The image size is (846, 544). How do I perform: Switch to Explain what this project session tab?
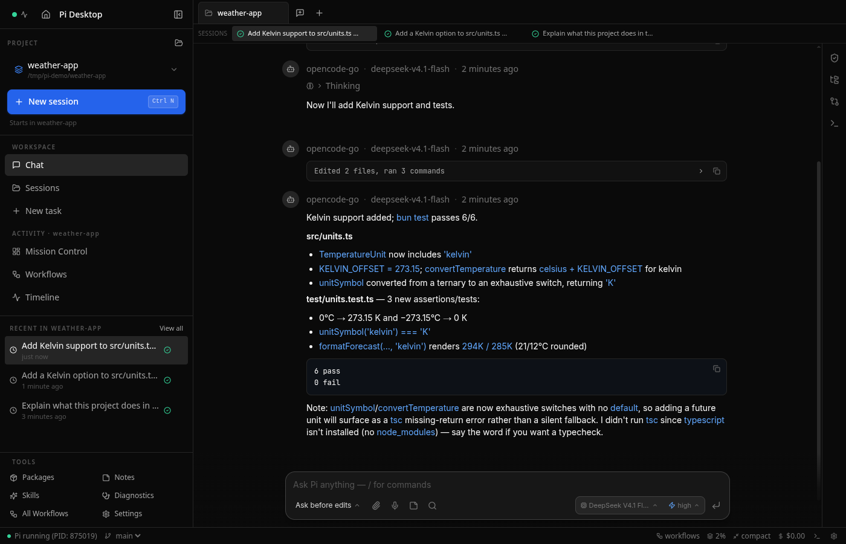pyautogui.click(x=598, y=33)
